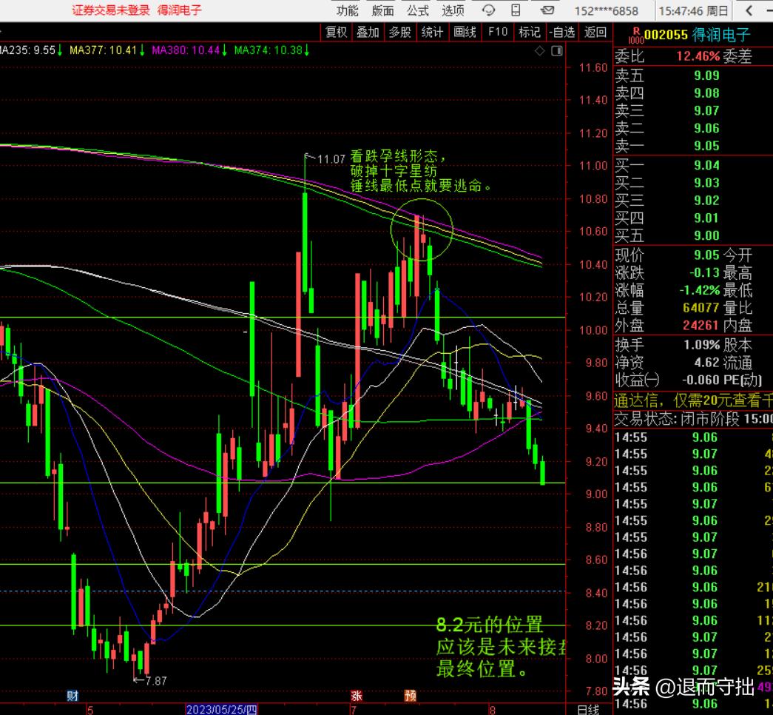Open the 选项 menu
773x715 pixels.
(x=453, y=10)
